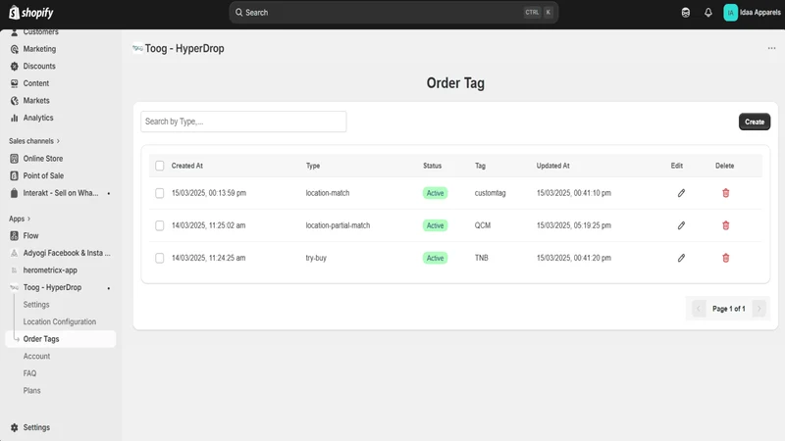Edit the location-match order tag
This screenshot has height=441, width=785.
(681, 193)
